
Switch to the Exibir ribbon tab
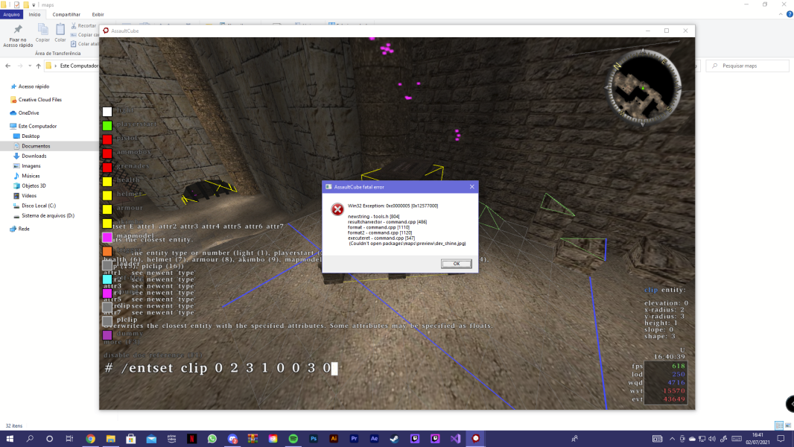pyautogui.click(x=98, y=14)
